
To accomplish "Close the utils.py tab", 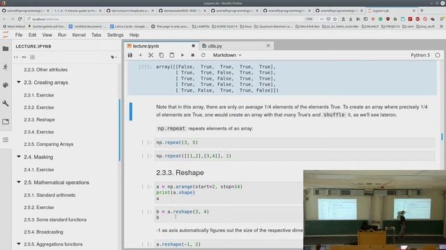I will [x=268, y=46].
